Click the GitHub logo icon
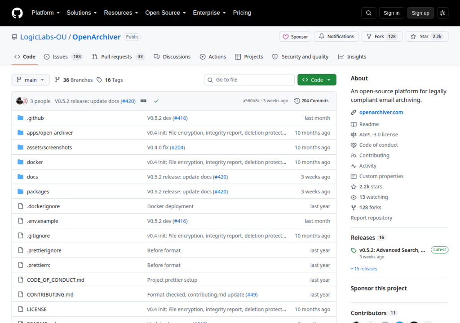 tap(17, 13)
